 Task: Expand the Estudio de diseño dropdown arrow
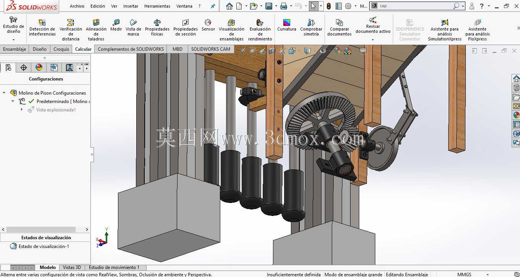pyautogui.click(x=13, y=40)
